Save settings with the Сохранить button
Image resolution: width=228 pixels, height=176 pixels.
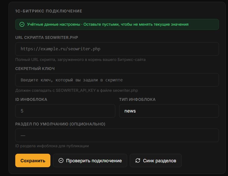[x=33, y=160]
